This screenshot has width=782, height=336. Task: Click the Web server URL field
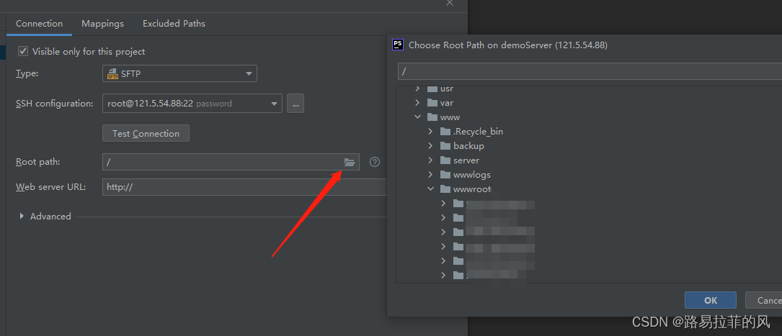(x=244, y=187)
